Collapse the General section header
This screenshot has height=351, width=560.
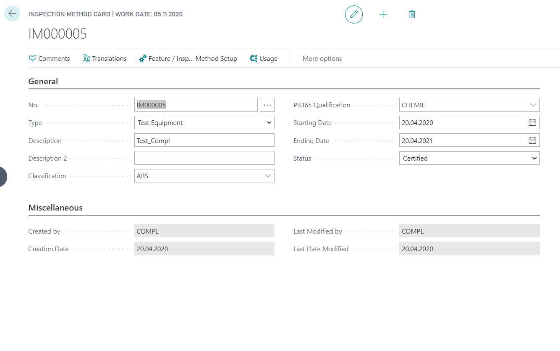(43, 81)
